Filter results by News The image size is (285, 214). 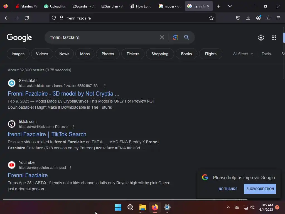pos(64,54)
